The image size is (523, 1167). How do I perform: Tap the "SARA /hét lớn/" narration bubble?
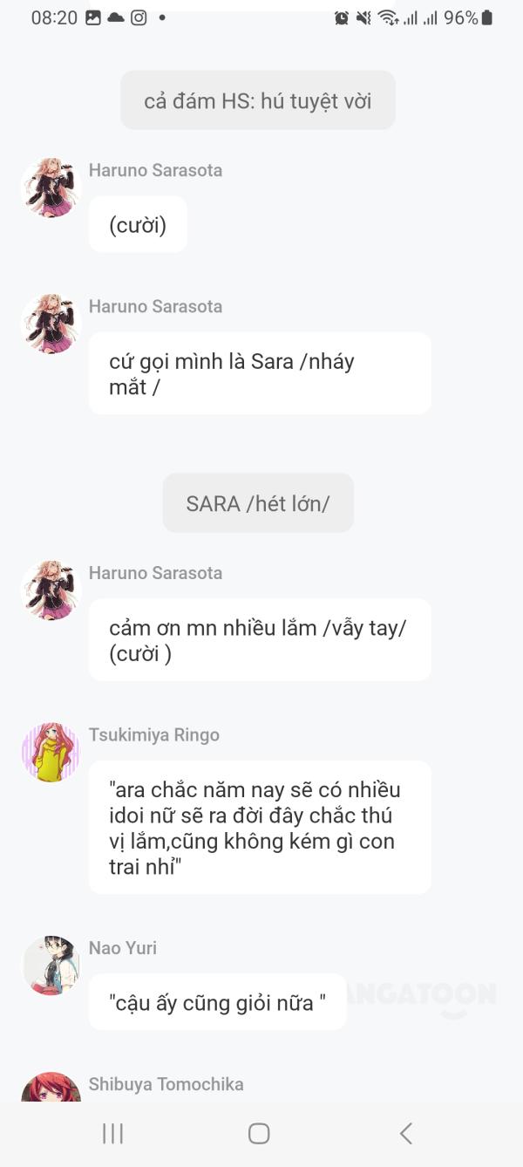click(x=258, y=503)
